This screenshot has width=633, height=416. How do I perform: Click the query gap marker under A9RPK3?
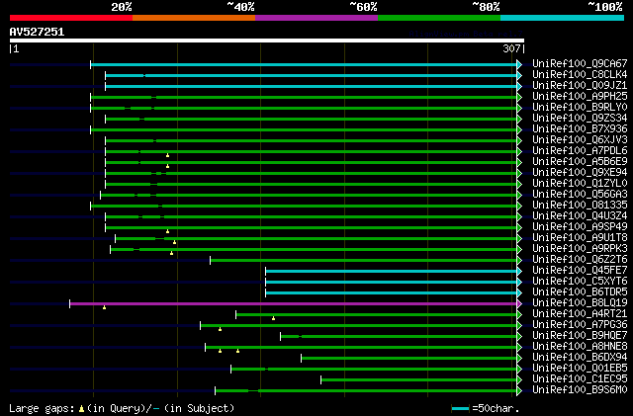171,253
